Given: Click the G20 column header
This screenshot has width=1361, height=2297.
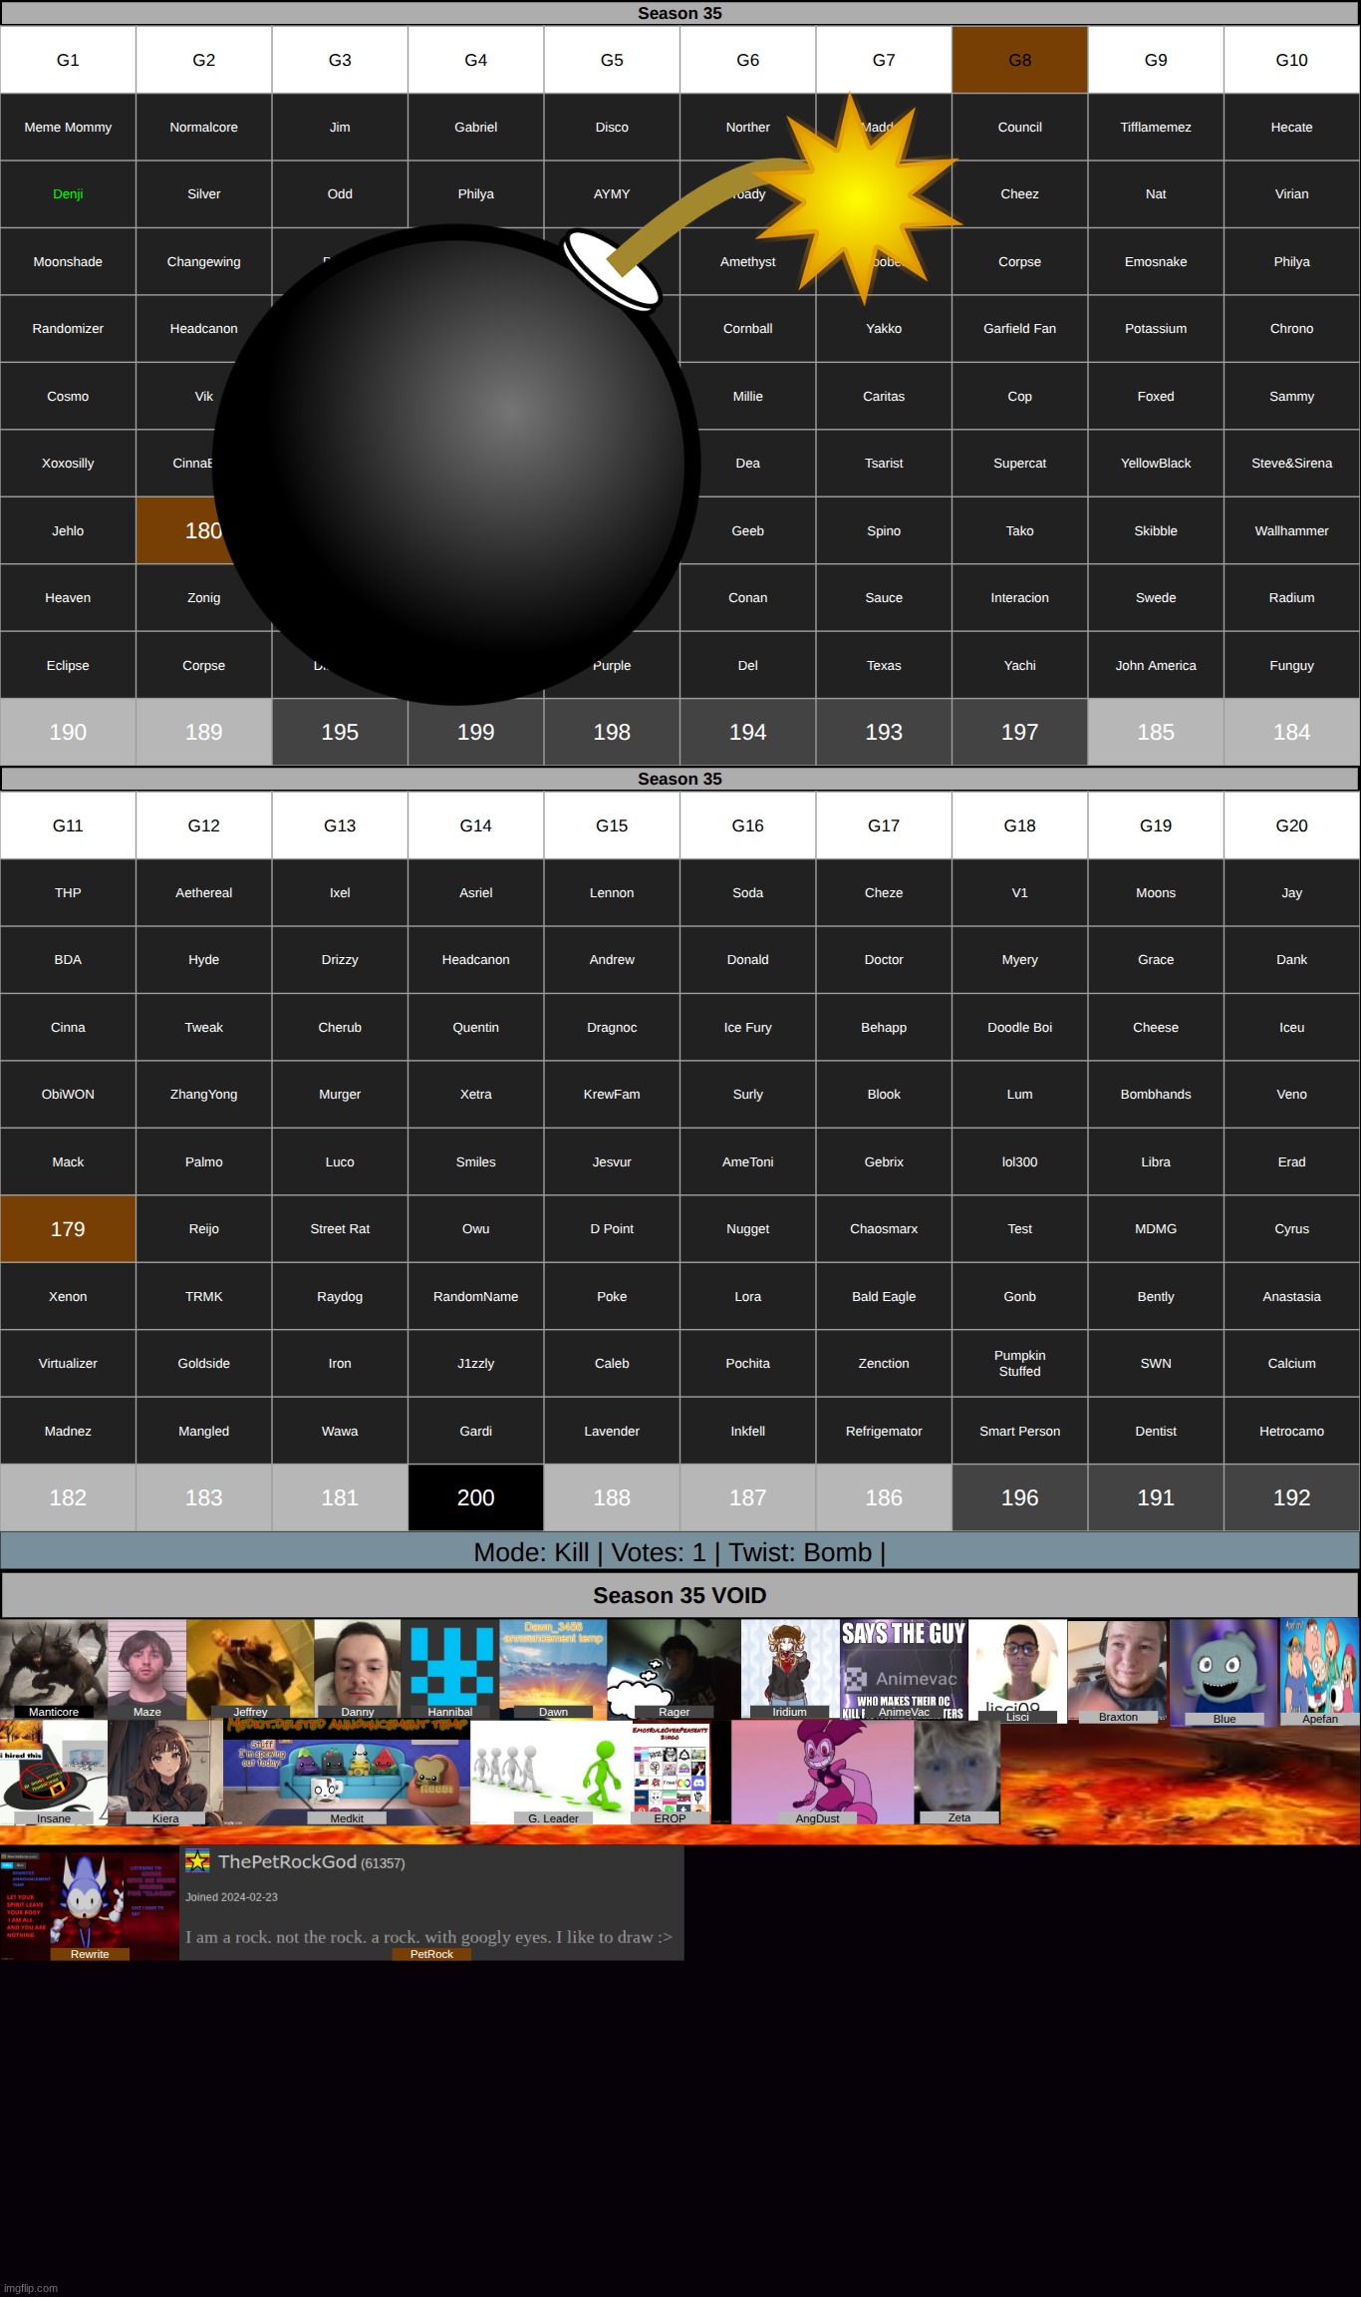Looking at the screenshot, I should click(x=1291, y=825).
